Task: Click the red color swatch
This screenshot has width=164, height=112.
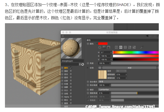Action: tap(103, 44)
